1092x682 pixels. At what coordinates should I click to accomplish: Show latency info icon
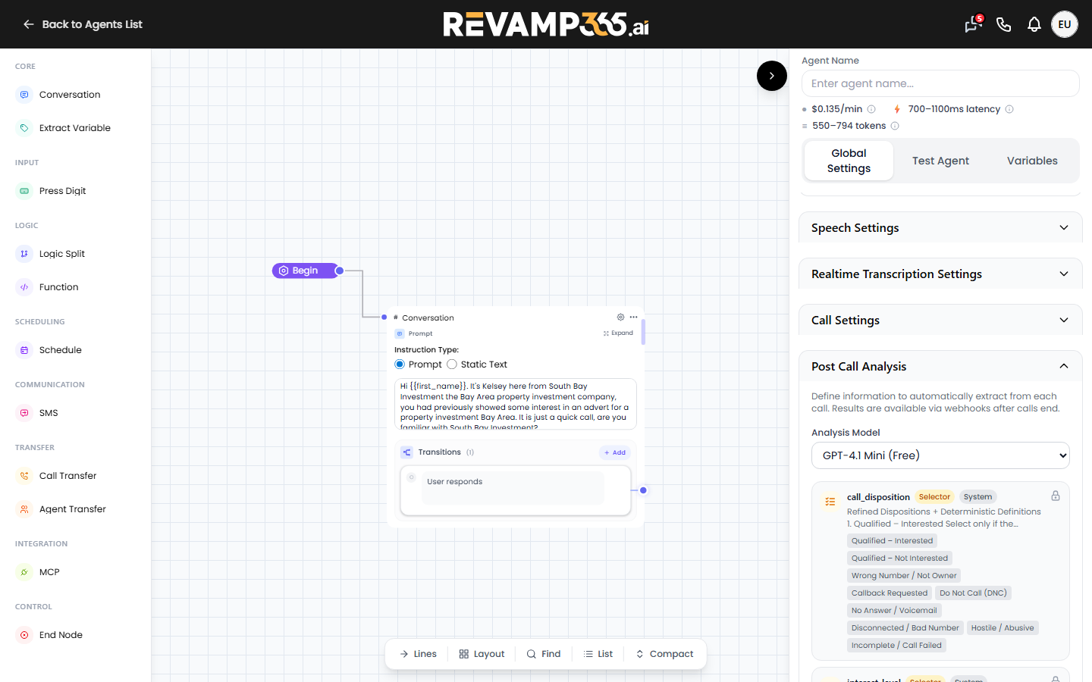click(x=1009, y=109)
